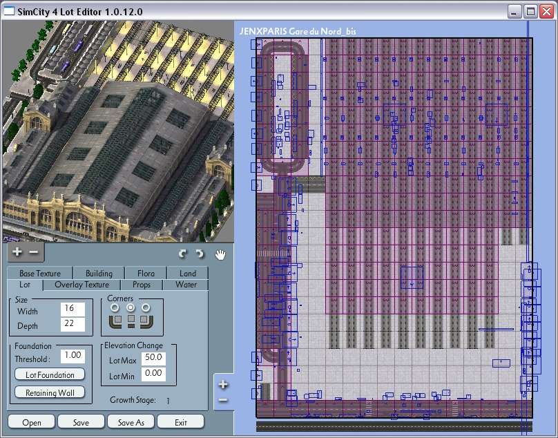Click the 'Foundation' group label

[x=32, y=346]
